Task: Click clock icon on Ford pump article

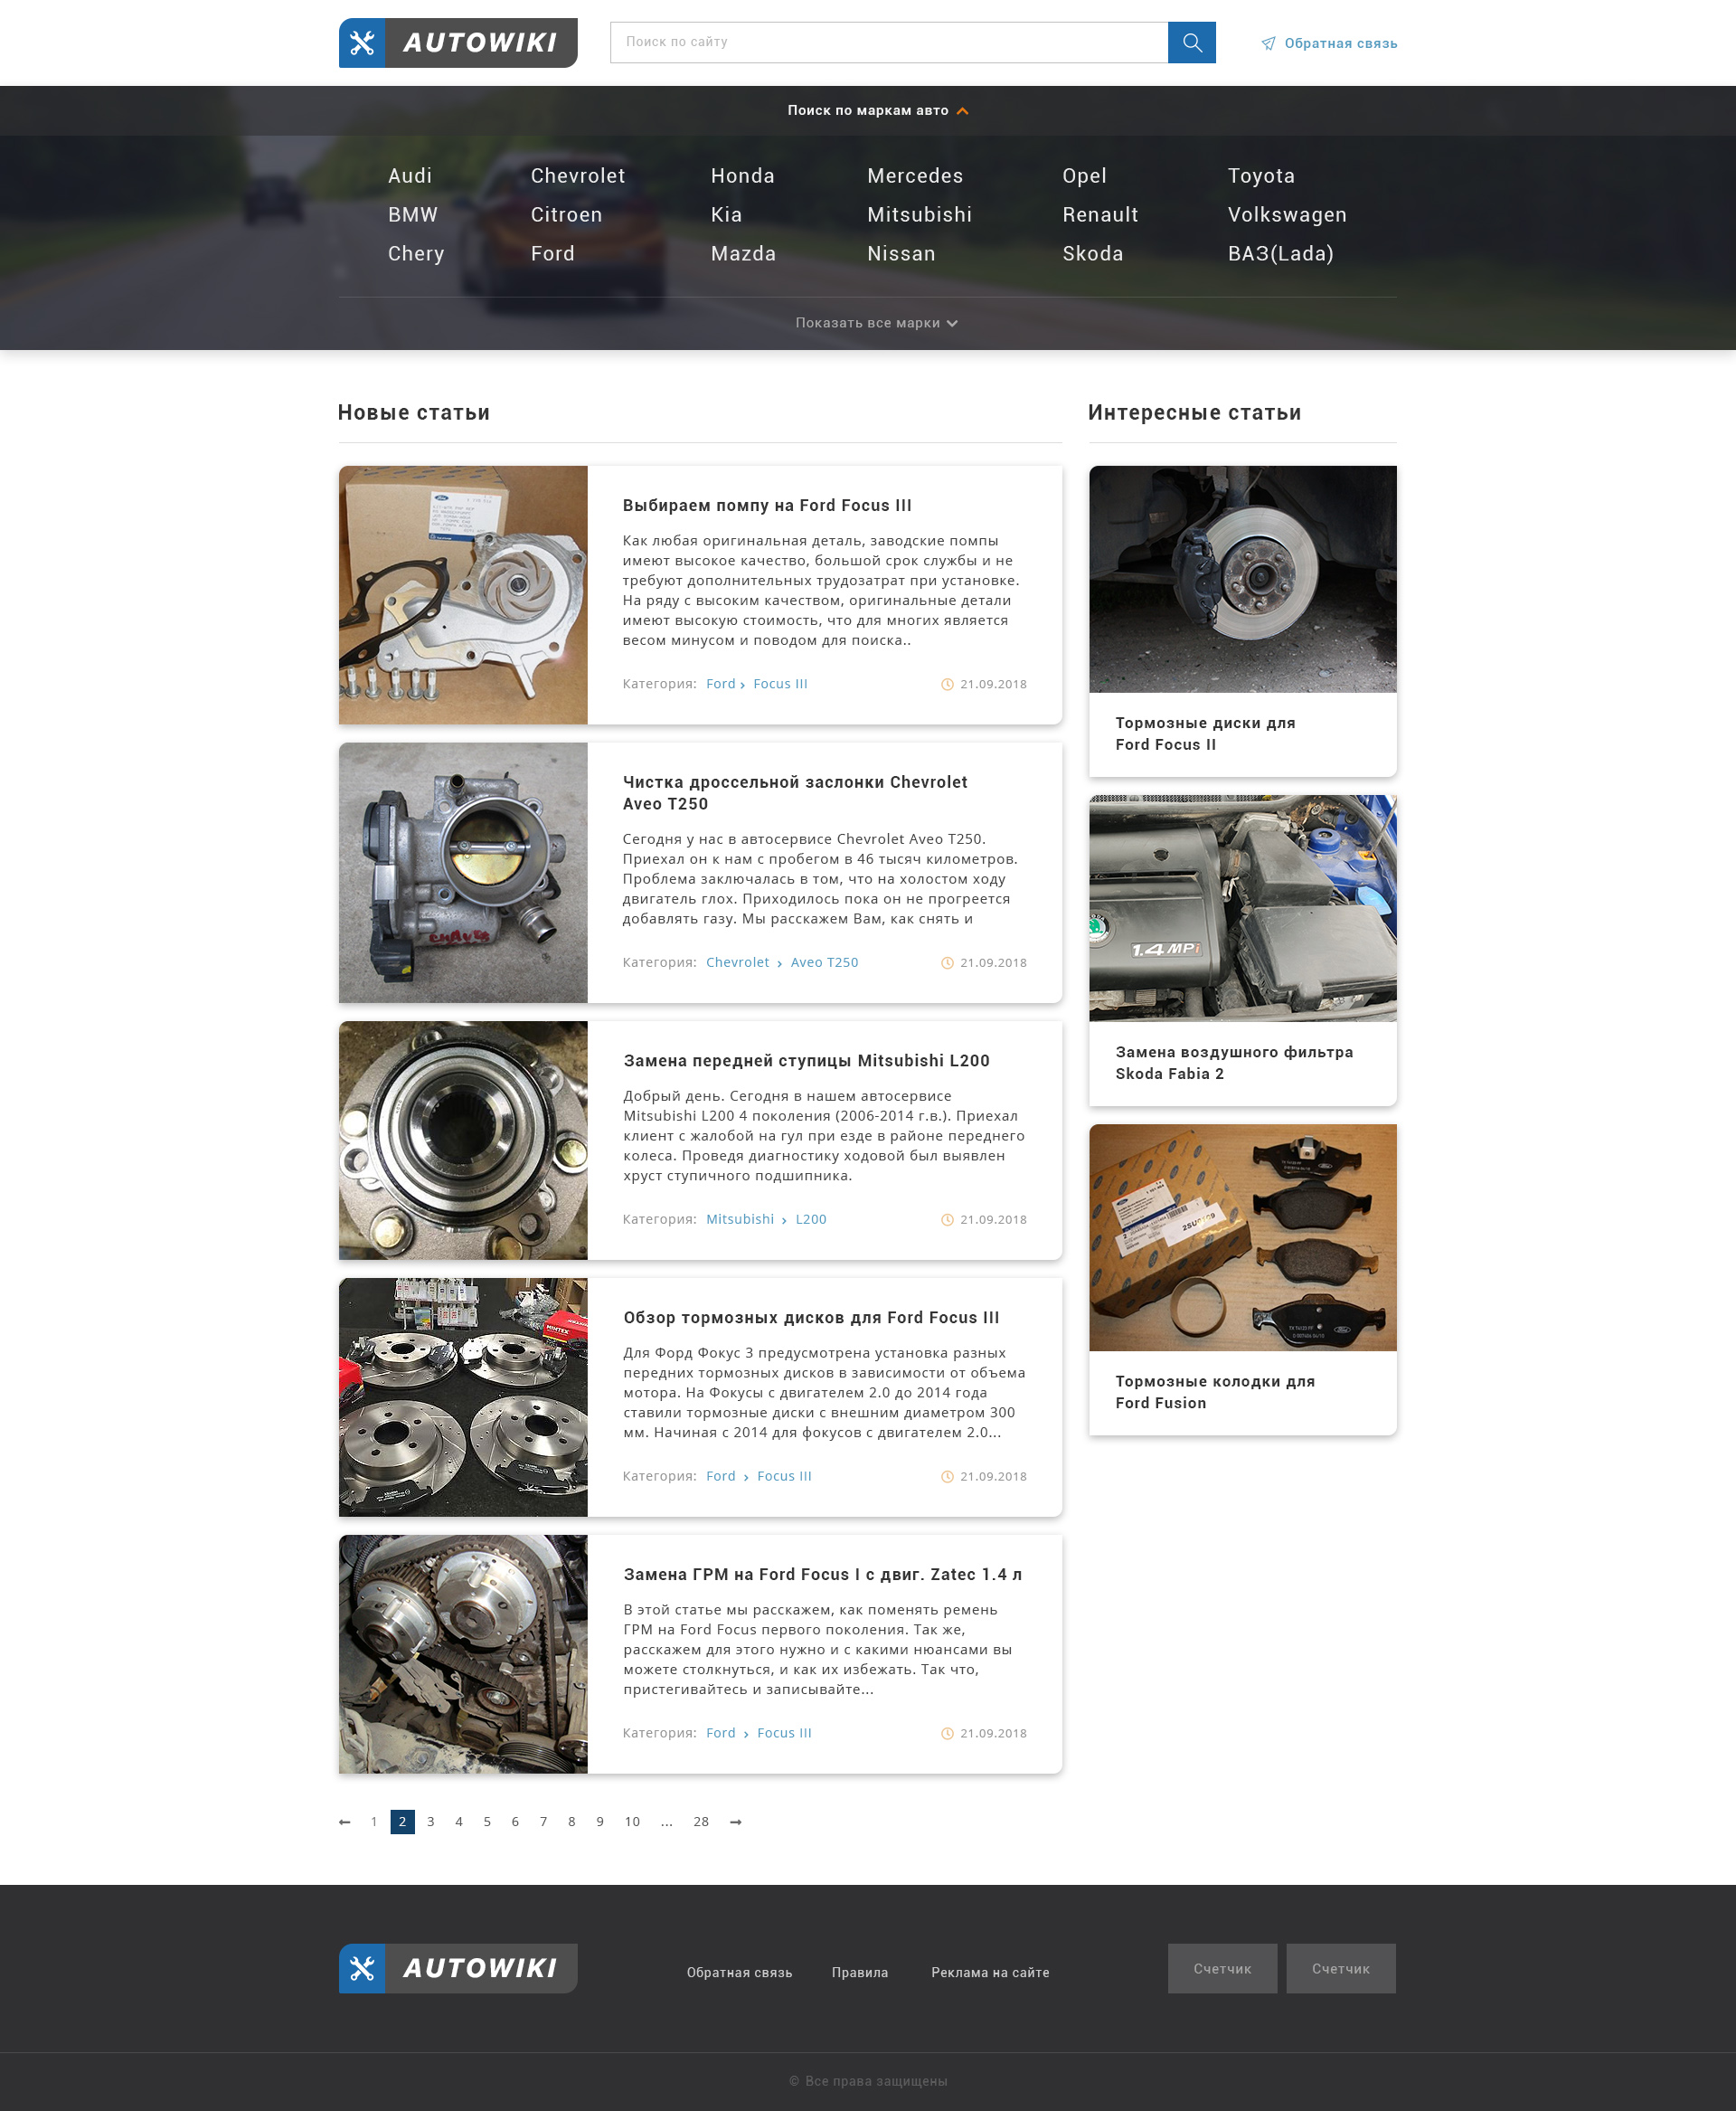Action: point(947,685)
